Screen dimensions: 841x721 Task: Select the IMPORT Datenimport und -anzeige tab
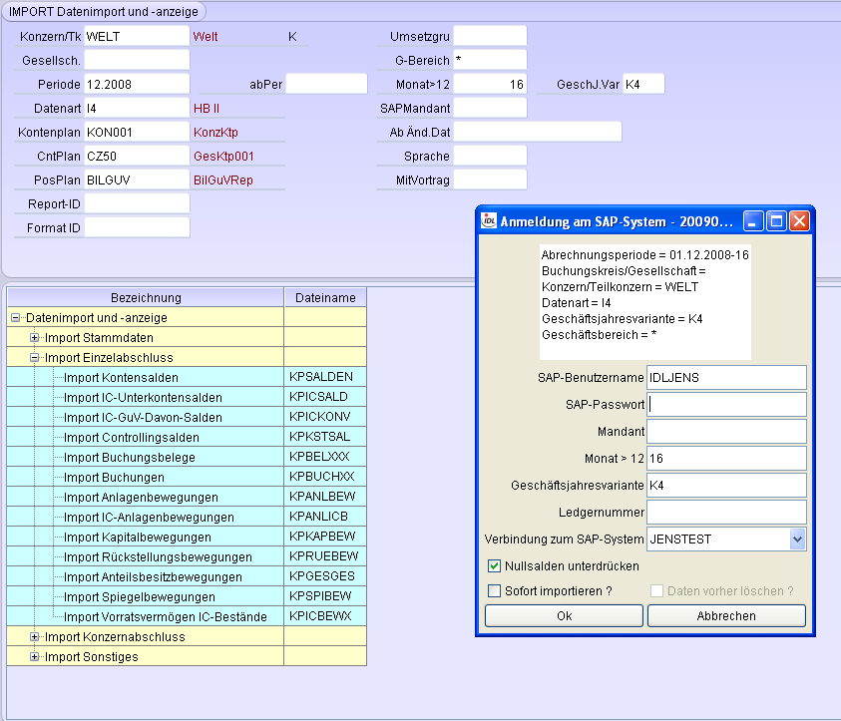click(104, 11)
